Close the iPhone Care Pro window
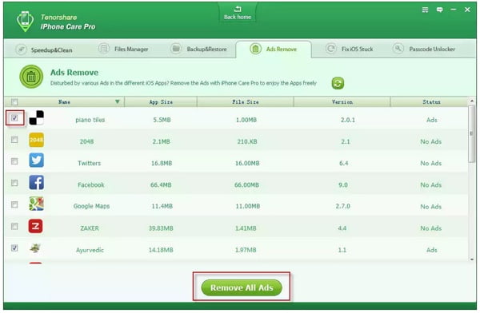 (467, 10)
